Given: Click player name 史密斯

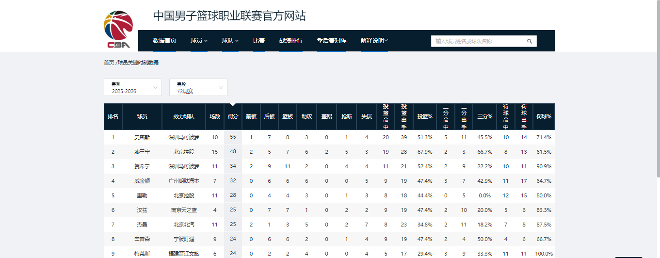Looking at the screenshot, I should point(142,137).
